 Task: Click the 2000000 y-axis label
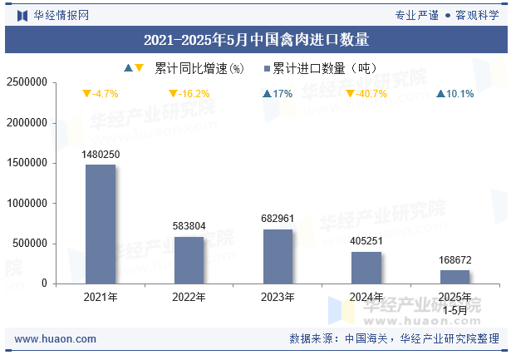click(x=27, y=122)
